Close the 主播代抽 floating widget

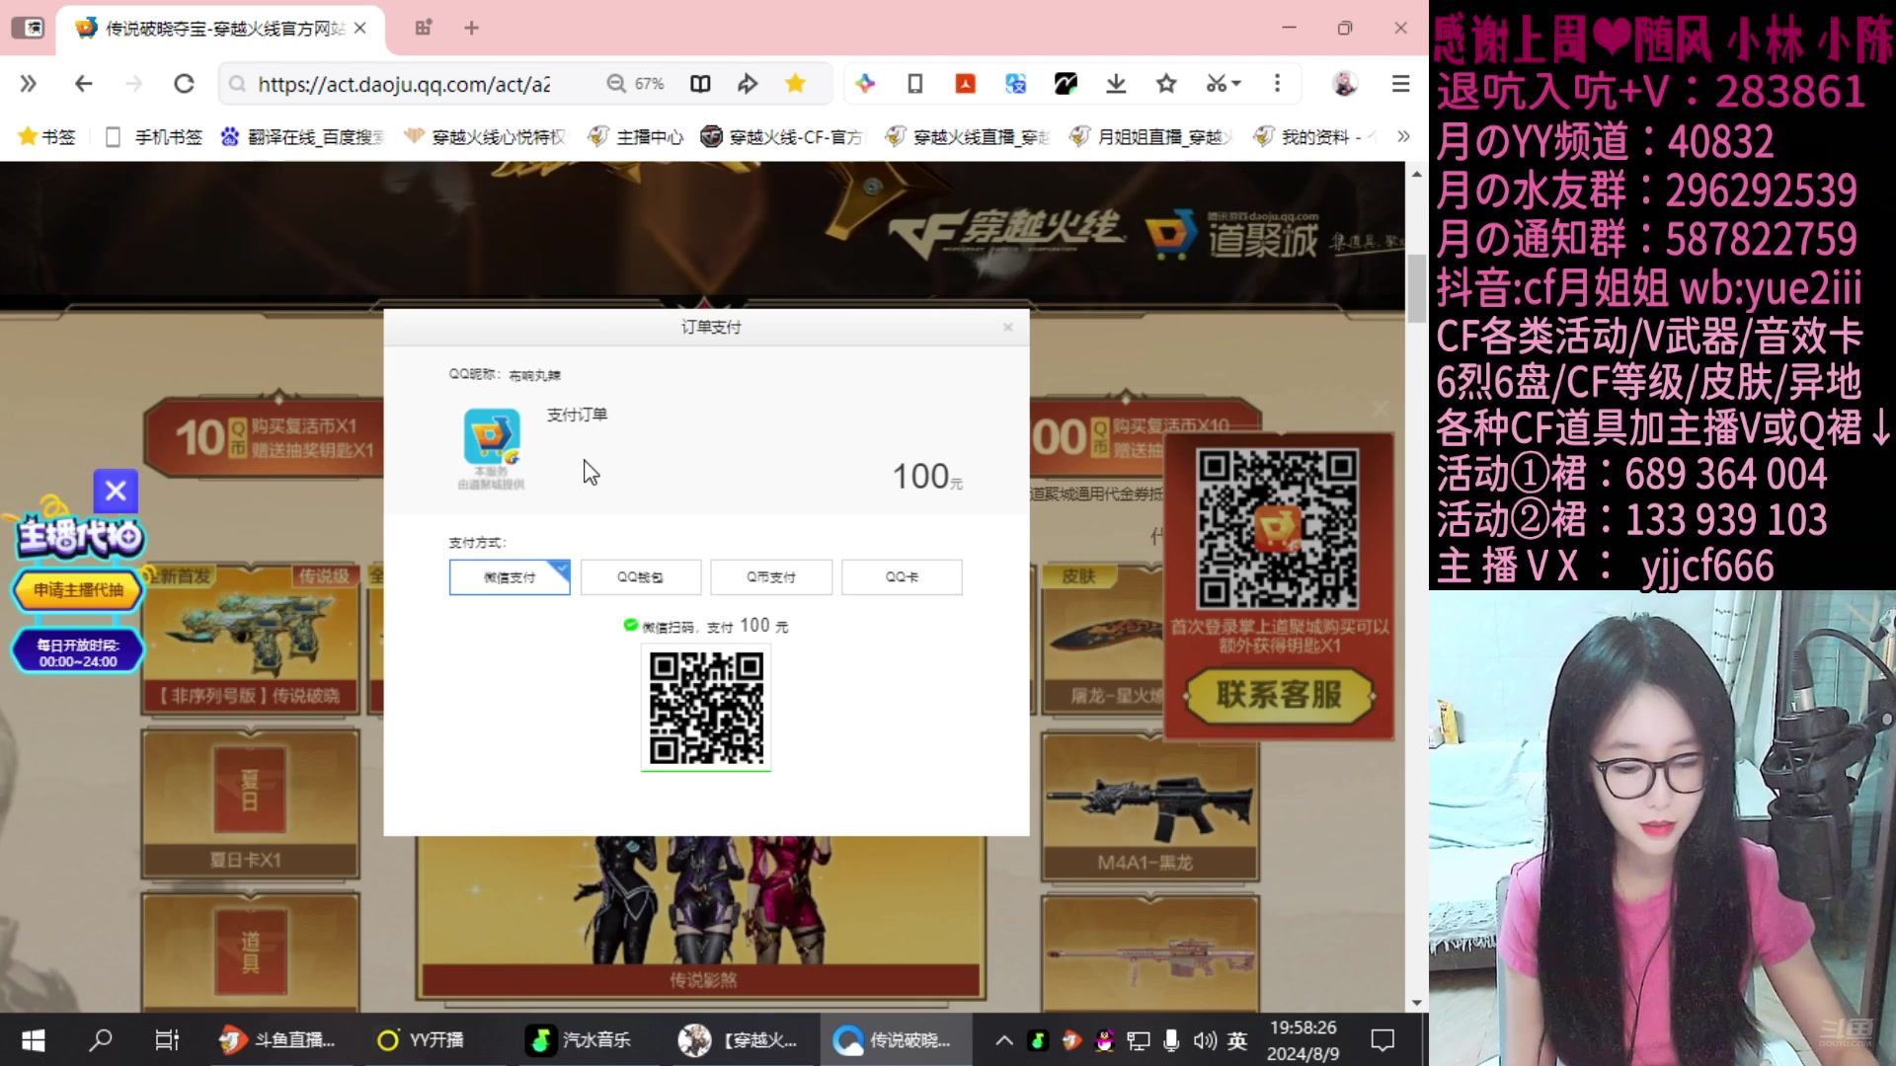(116, 491)
